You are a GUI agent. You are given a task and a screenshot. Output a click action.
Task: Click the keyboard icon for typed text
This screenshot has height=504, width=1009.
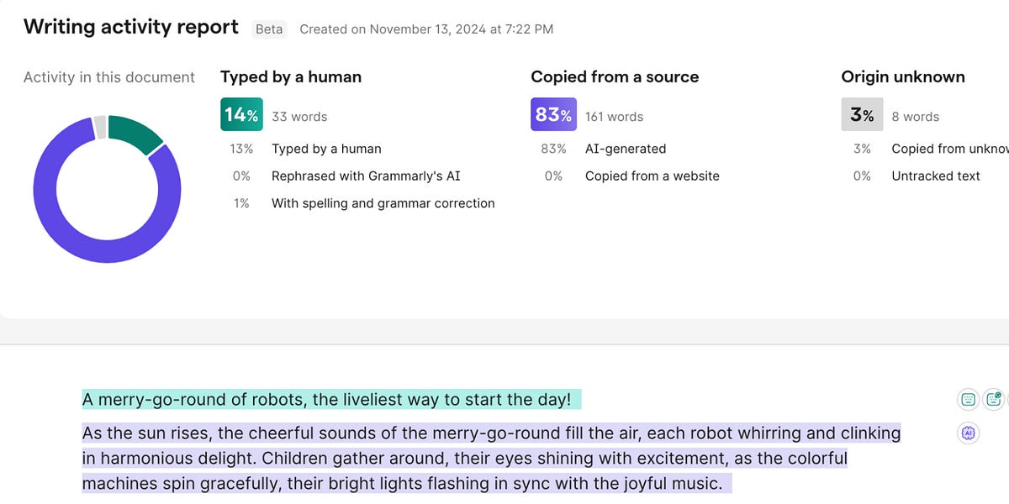[x=969, y=398]
